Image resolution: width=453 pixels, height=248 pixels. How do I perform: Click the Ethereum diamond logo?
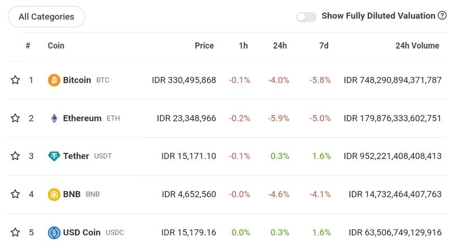click(54, 118)
